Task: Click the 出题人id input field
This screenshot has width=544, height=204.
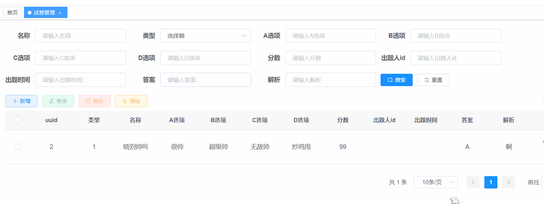Action: point(456,58)
